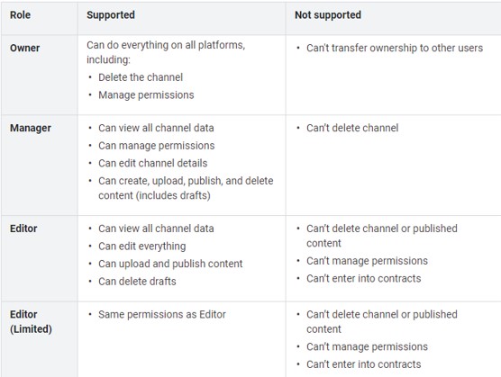Image resolution: width=501 pixels, height=377 pixels.
Task: Click 'Manage permissions' under Owner
Action: pos(146,95)
